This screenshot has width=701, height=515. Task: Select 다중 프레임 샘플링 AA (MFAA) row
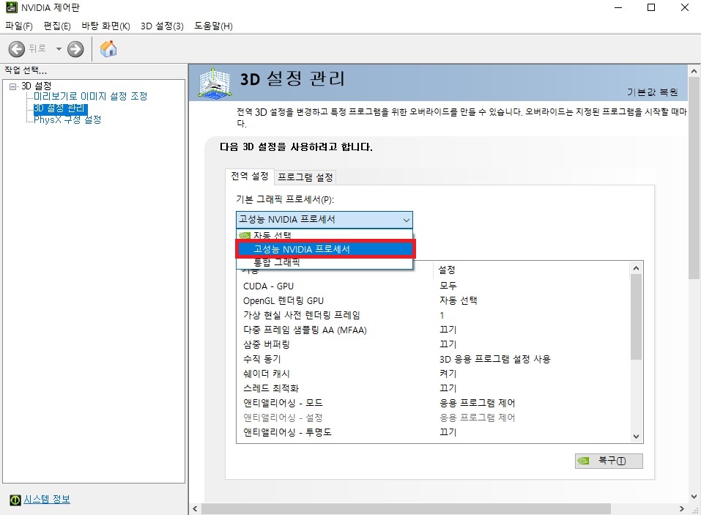(x=433, y=330)
